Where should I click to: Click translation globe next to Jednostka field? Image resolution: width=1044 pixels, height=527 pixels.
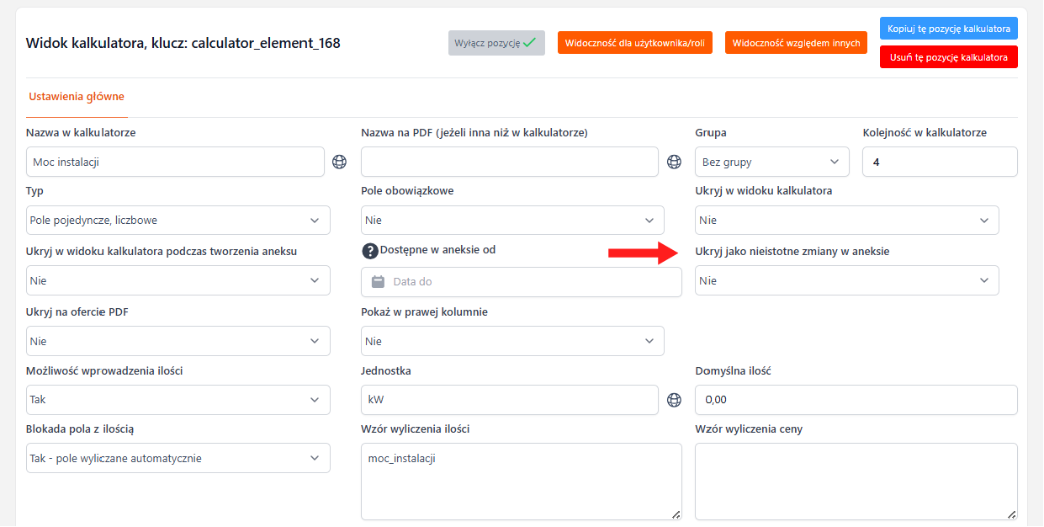674,400
